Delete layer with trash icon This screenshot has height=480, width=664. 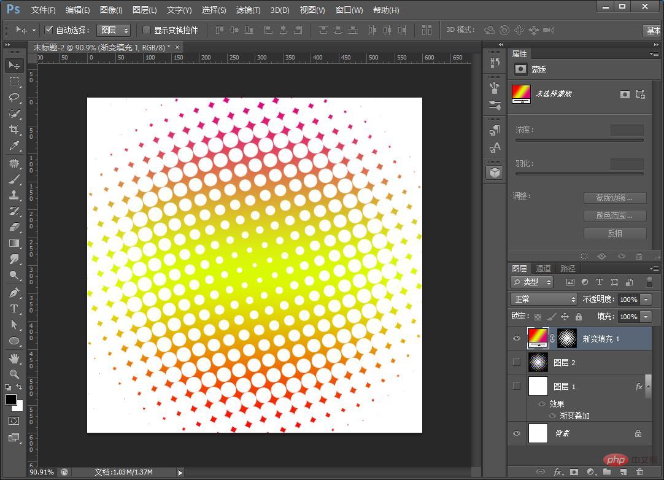pyautogui.click(x=639, y=471)
